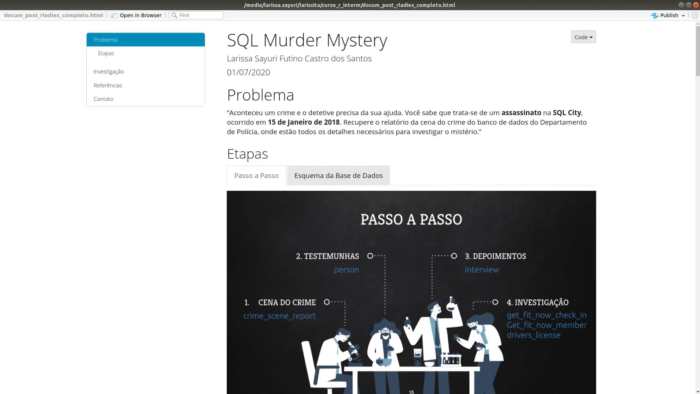Click the magnifier icon in the Find box

[174, 15]
